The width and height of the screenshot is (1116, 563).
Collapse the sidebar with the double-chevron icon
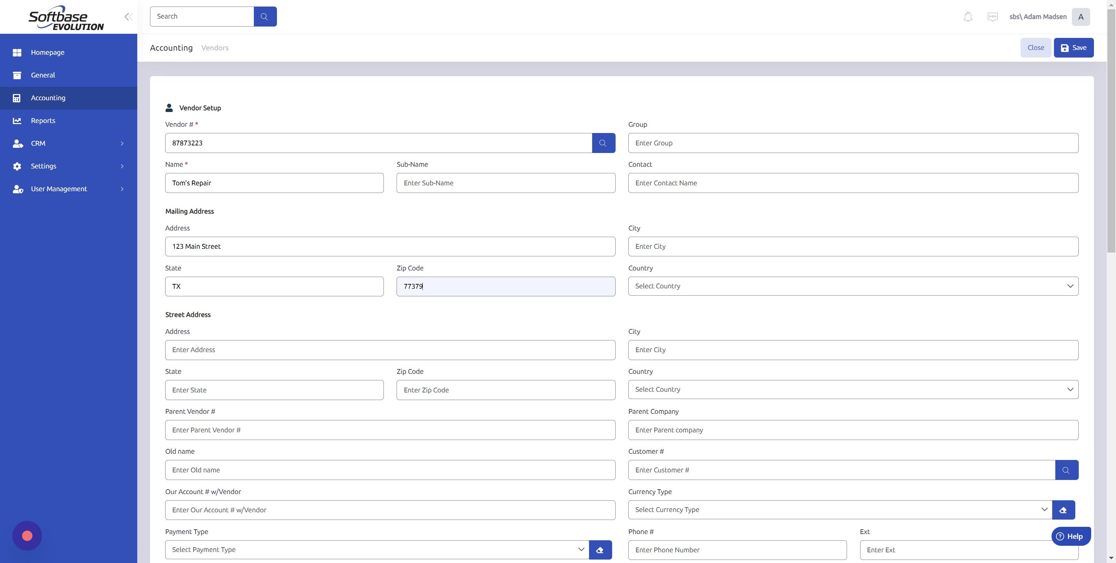(128, 17)
